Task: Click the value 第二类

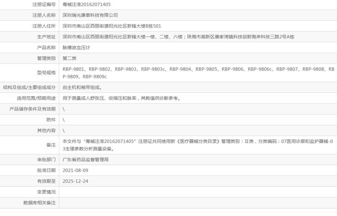Action: [x=69, y=58]
